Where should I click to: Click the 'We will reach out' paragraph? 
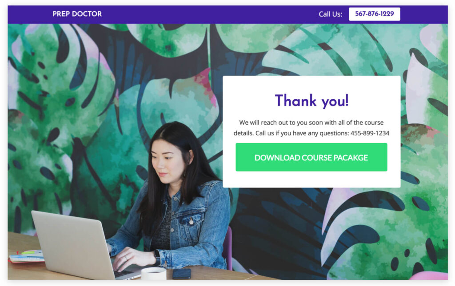pos(311,128)
